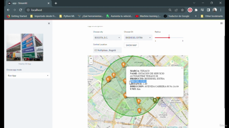The height and width of the screenshot is (128, 229).
Task: Open a new browser tab
Action: coord(56,3)
